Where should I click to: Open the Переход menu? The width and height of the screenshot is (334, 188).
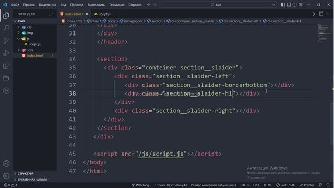coord(77,5)
